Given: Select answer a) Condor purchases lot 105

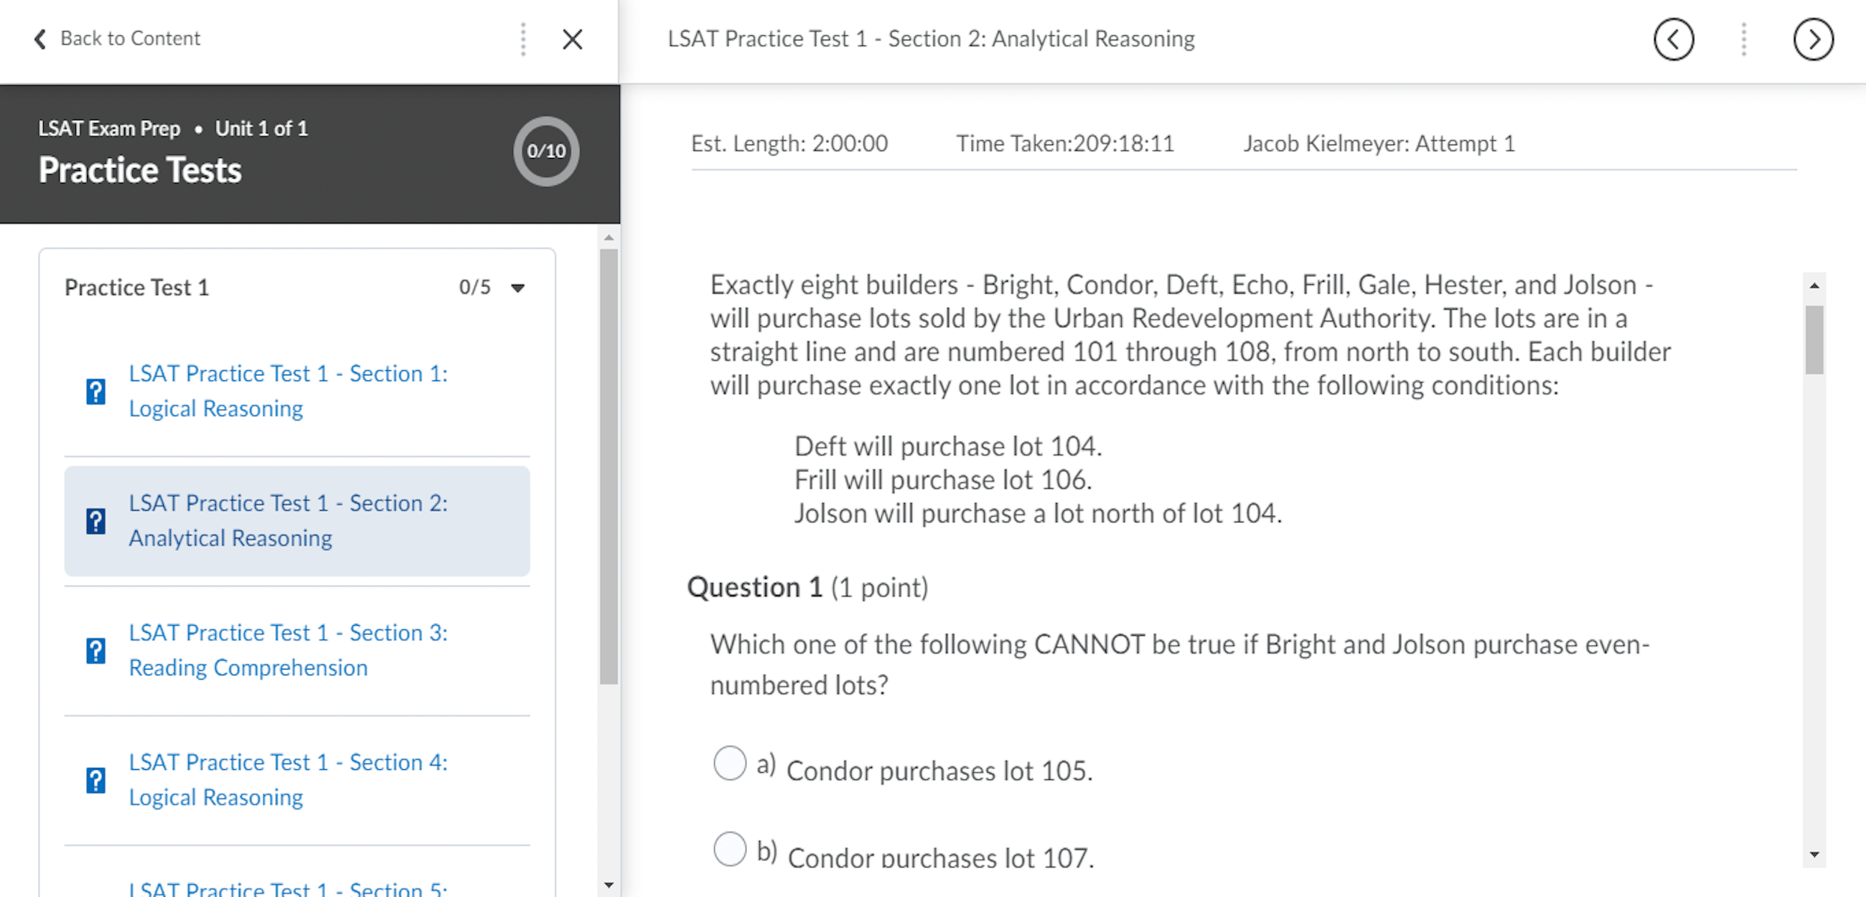Looking at the screenshot, I should tap(729, 762).
